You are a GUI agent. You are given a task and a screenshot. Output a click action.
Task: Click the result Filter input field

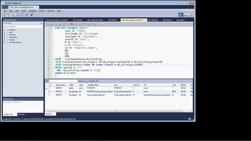pyautogui.click(x=63, y=81)
